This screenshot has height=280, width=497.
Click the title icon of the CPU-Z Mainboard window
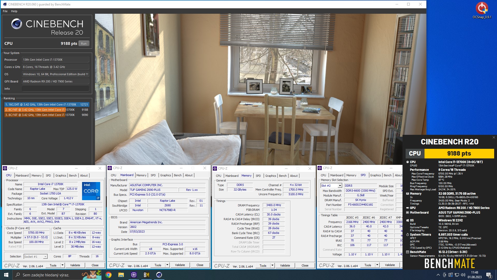(x=110, y=168)
